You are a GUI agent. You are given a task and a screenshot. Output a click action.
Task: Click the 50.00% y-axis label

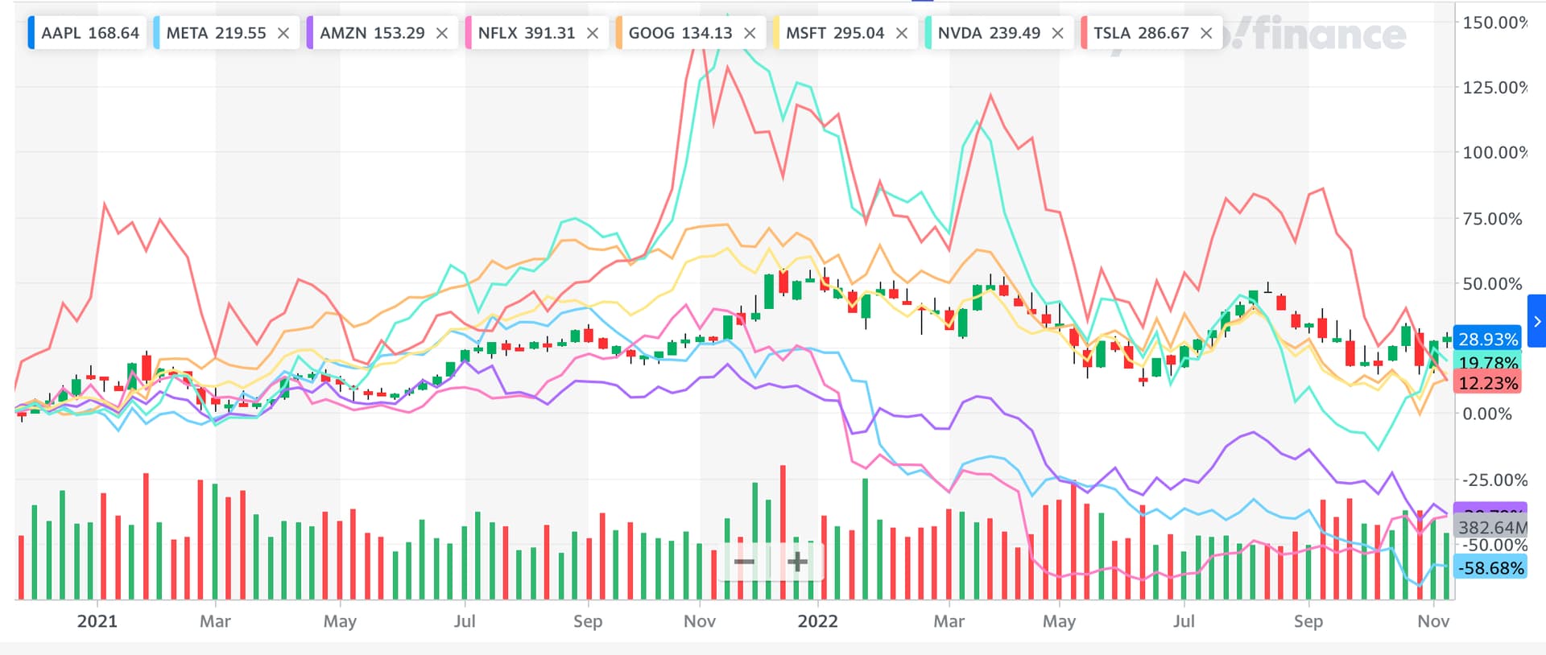click(1492, 283)
